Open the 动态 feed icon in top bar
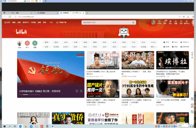This screenshot has height=128, width=196. tap(170, 22)
